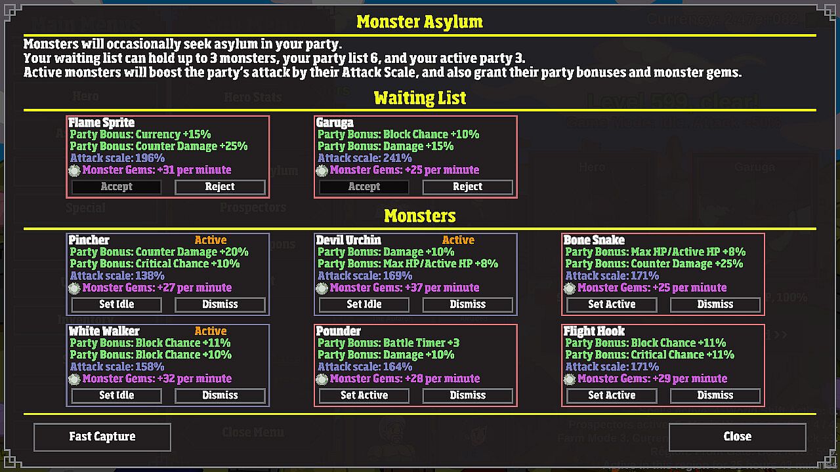Dismiss the Pounder monster
Screen dimensions: 840x472
[467, 396]
